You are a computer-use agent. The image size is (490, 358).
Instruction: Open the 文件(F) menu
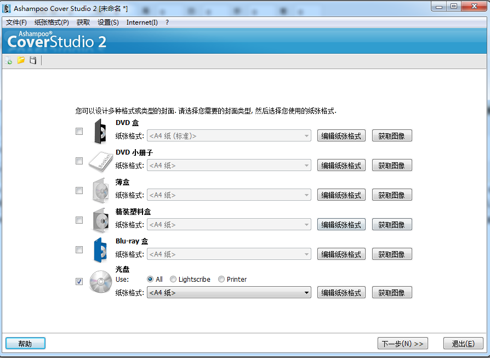tap(16, 22)
